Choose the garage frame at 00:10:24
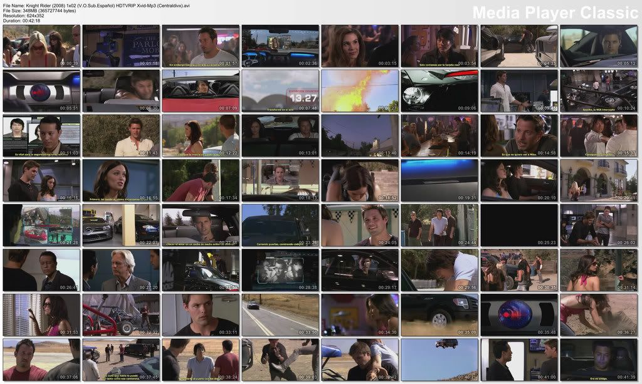This screenshot has height=384, width=642. (x=599, y=91)
